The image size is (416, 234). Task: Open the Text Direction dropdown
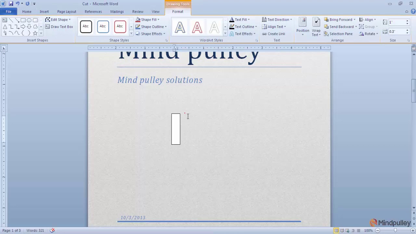(x=277, y=19)
